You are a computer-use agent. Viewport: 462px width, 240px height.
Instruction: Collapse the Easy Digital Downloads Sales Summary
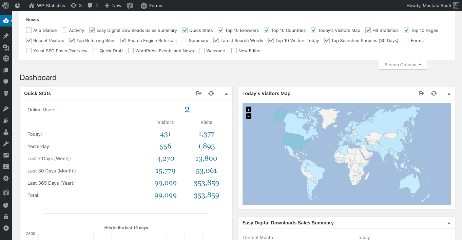click(449, 223)
